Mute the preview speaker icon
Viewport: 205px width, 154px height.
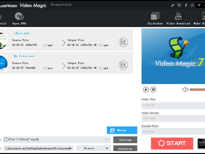pyautogui.click(x=185, y=89)
